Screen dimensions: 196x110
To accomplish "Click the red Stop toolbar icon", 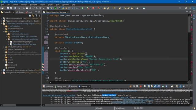I will coord(93,8).
